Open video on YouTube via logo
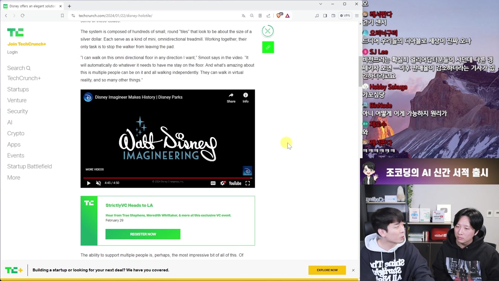 235,183
